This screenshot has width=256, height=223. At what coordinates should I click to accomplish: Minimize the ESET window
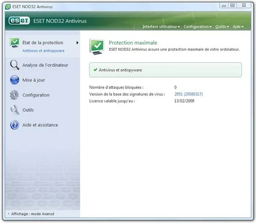(224, 6)
